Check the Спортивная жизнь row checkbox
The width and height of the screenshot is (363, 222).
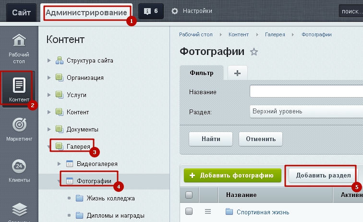point(189,211)
